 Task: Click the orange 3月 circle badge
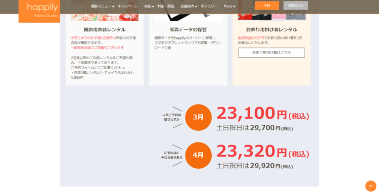point(199,117)
